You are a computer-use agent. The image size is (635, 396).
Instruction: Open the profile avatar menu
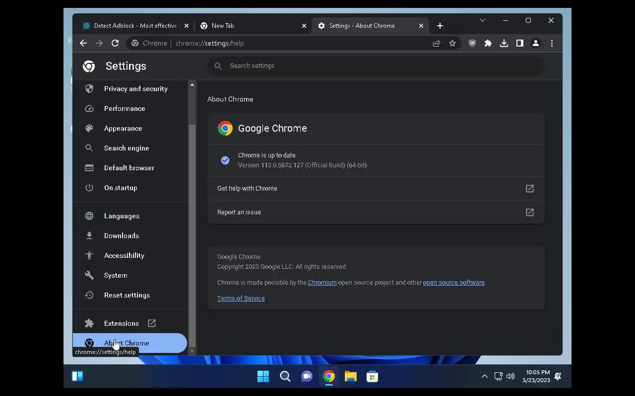(x=536, y=43)
